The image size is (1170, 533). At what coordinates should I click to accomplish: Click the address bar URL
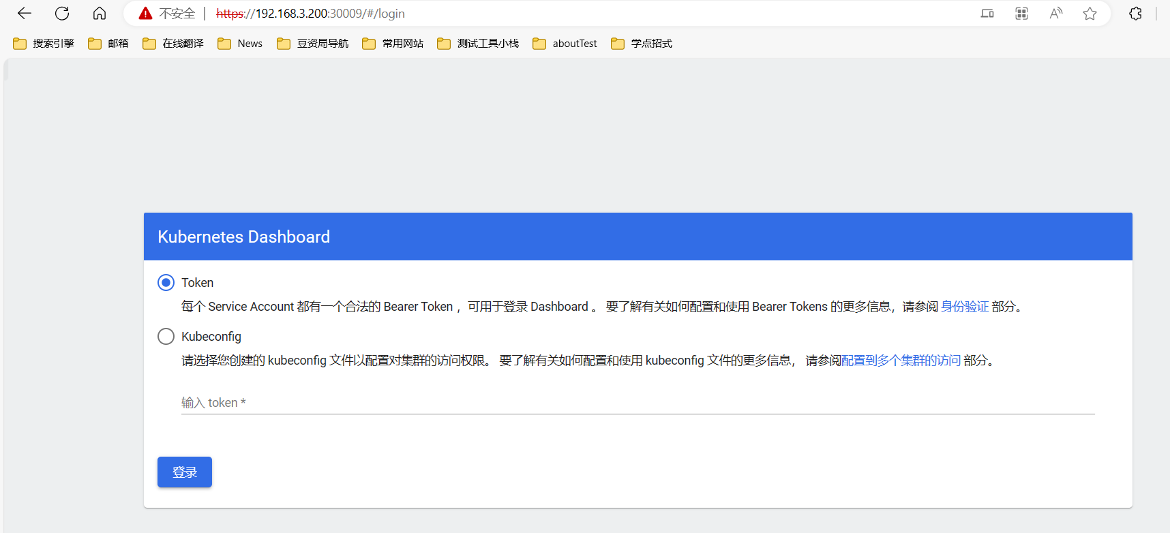click(x=310, y=14)
